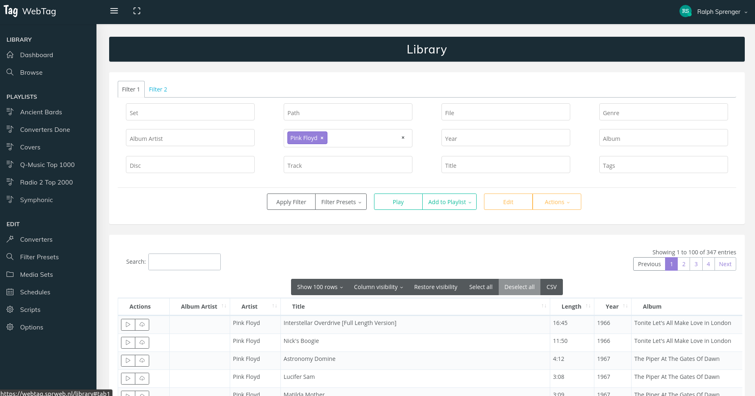Play Astronomy Domine track
Screen dimensions: 755x396
(x=128, y=360)
